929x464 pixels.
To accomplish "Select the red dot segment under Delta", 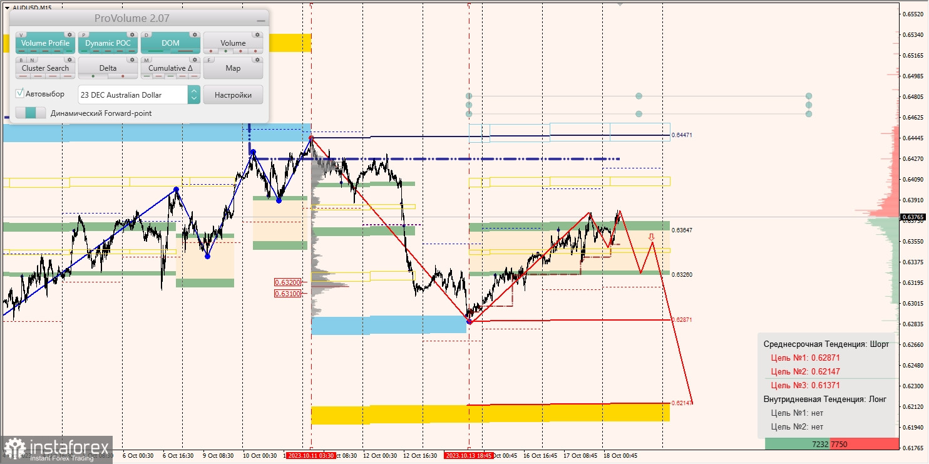I will click(123, 76).
